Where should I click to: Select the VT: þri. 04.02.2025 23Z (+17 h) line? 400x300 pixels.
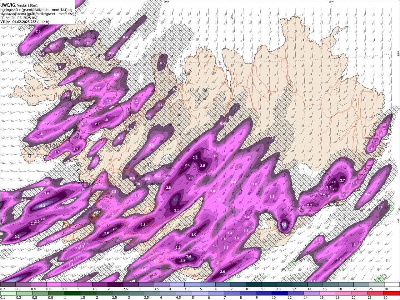pos(25,22)
